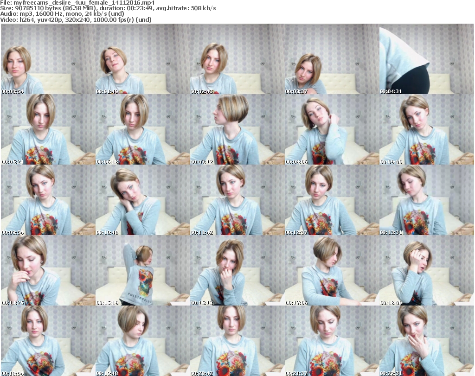475x376 pixels.
Task: Click the Video h264 info line
Action: [x=76, y=19]
